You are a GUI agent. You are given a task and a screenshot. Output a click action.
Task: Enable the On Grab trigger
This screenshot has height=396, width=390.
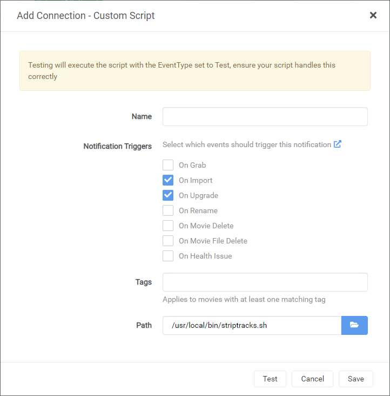(168, 165)
